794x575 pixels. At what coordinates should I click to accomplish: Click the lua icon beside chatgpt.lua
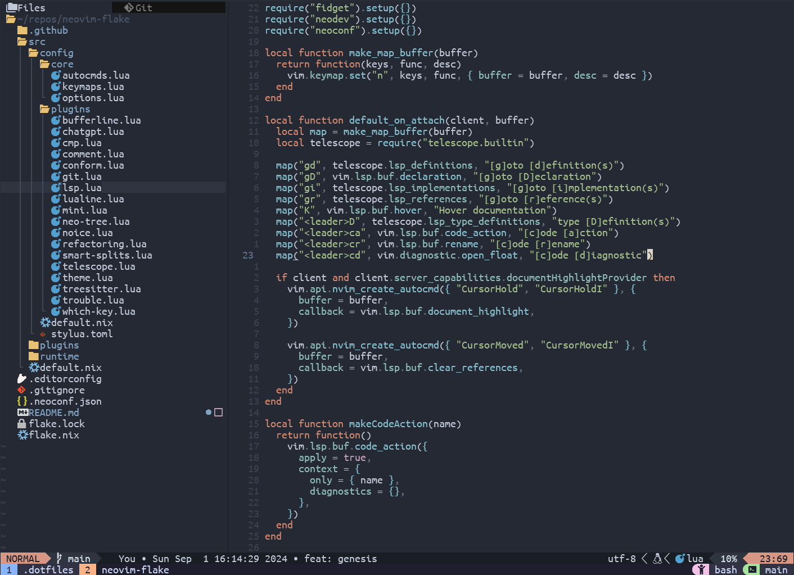click(56, 132)
